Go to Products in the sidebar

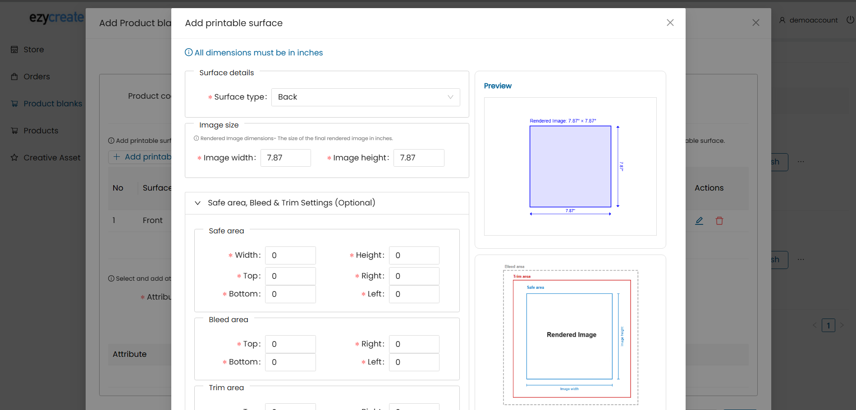click(x=41, y=131)
